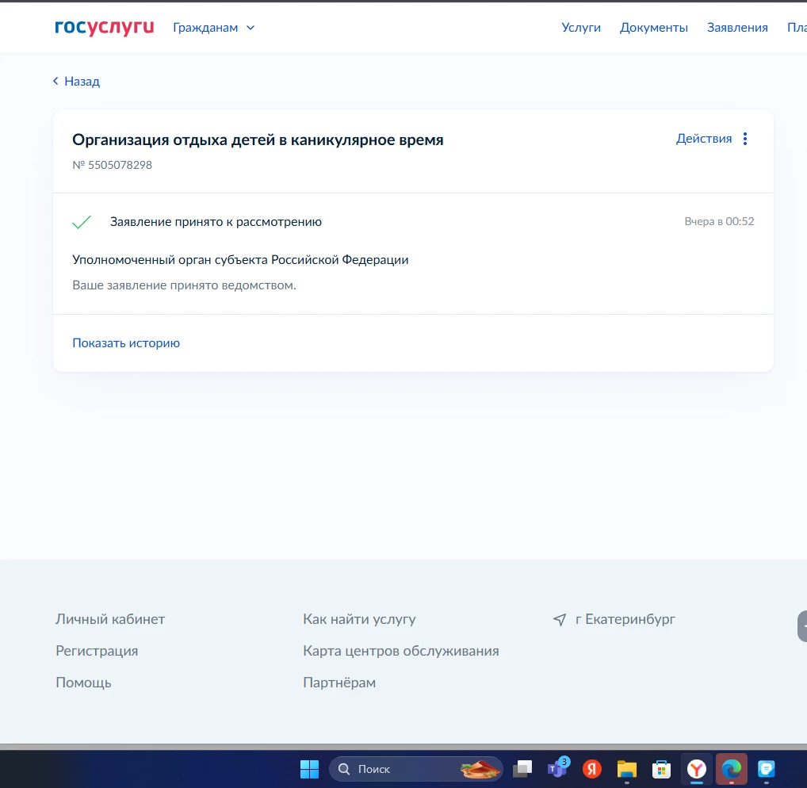Click the Ekaterinburg location arrow icon
The height and width of the screenshot is (788, 807).
point(560,619)
